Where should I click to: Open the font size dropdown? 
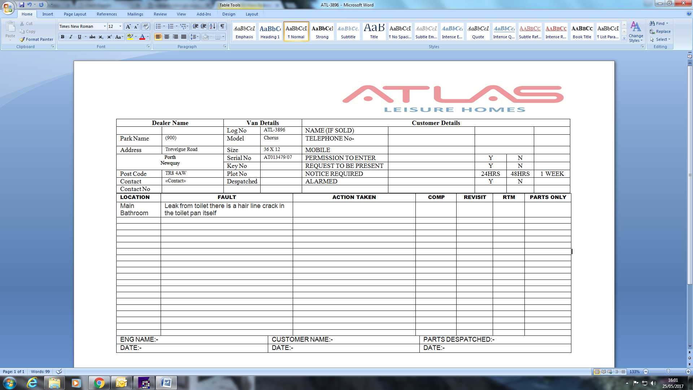(121, 26)
